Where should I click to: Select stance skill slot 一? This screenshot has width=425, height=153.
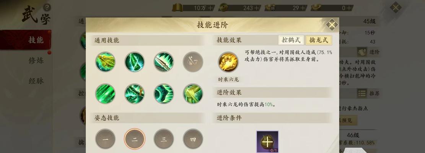[x=106, y=139]
